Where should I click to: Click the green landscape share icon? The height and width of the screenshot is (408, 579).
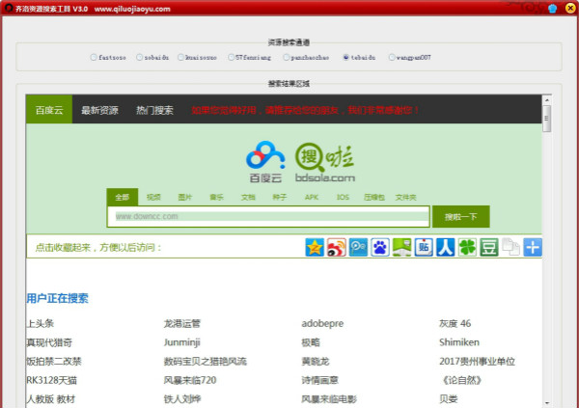(401, 247)
